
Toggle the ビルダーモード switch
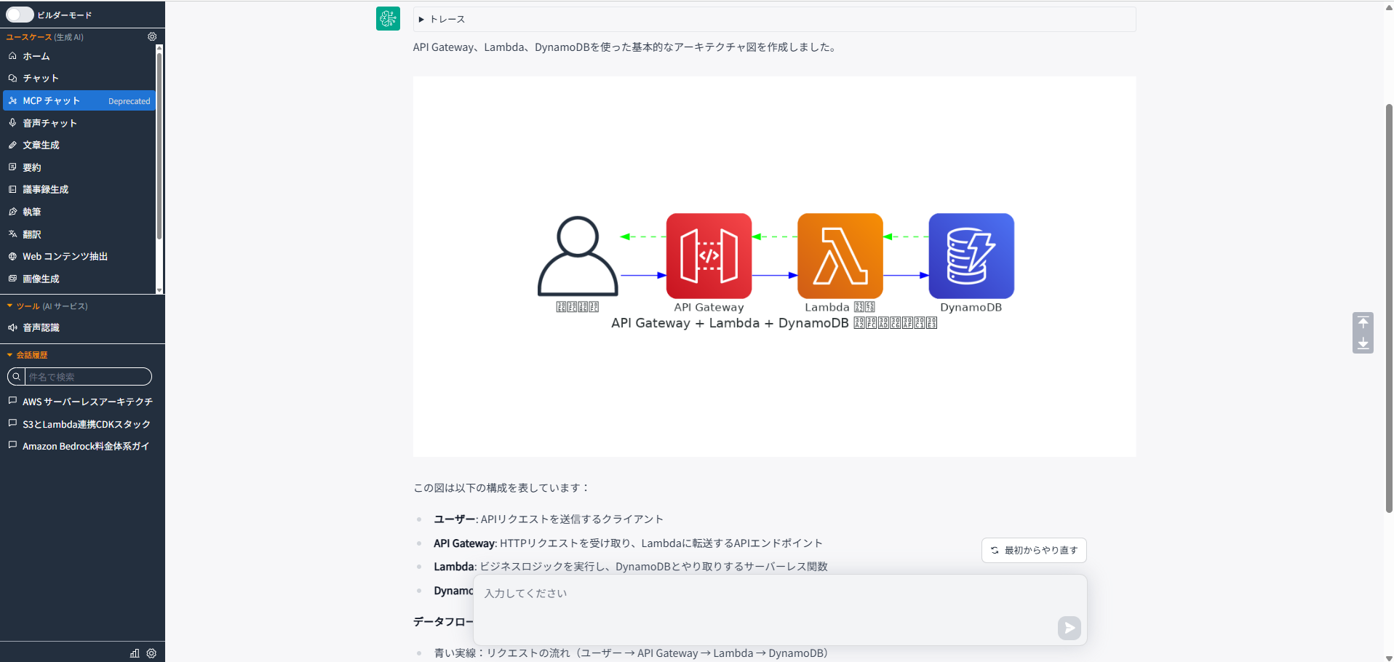(x=20, y=15)
